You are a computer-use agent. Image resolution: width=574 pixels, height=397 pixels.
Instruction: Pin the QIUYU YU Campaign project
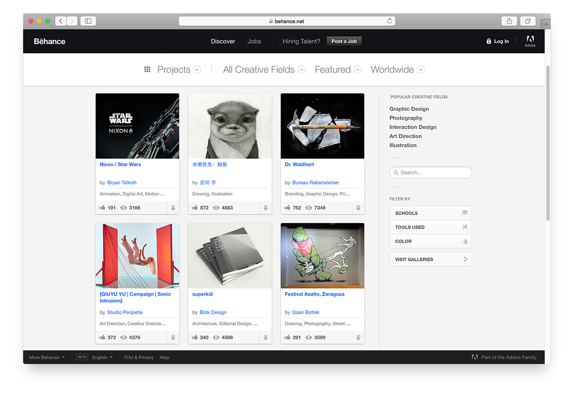[173, 338]
